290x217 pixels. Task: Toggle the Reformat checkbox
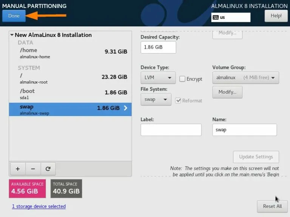point(178,101)
